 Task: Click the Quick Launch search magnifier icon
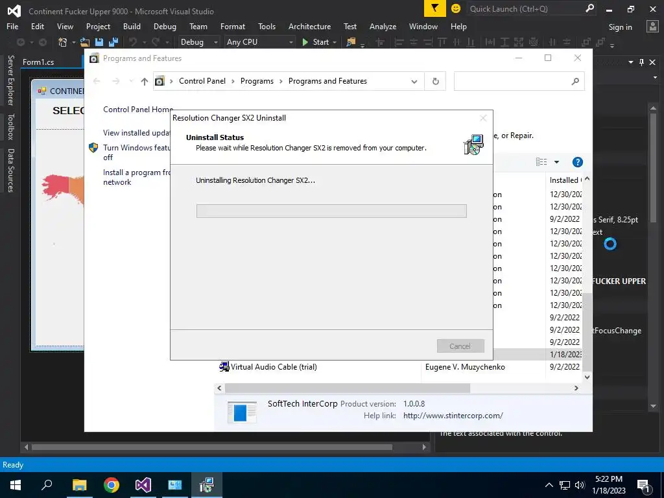[x=589, y=8]
